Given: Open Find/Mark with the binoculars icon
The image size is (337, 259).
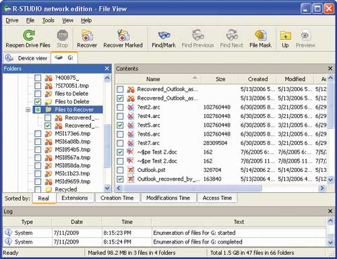Looking at the screenshot, I should point(164,35).
